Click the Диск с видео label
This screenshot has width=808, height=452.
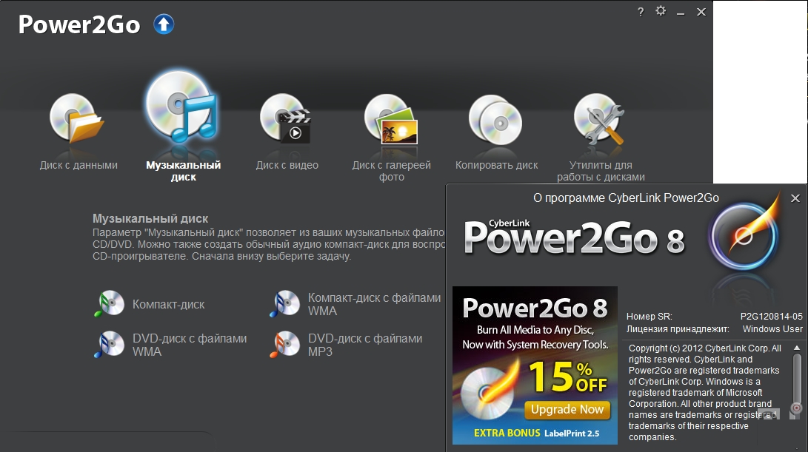(287, 165)
